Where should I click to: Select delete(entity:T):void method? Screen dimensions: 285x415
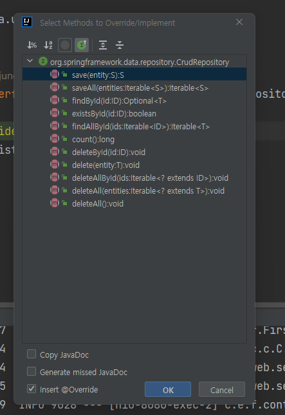(134, 165)
